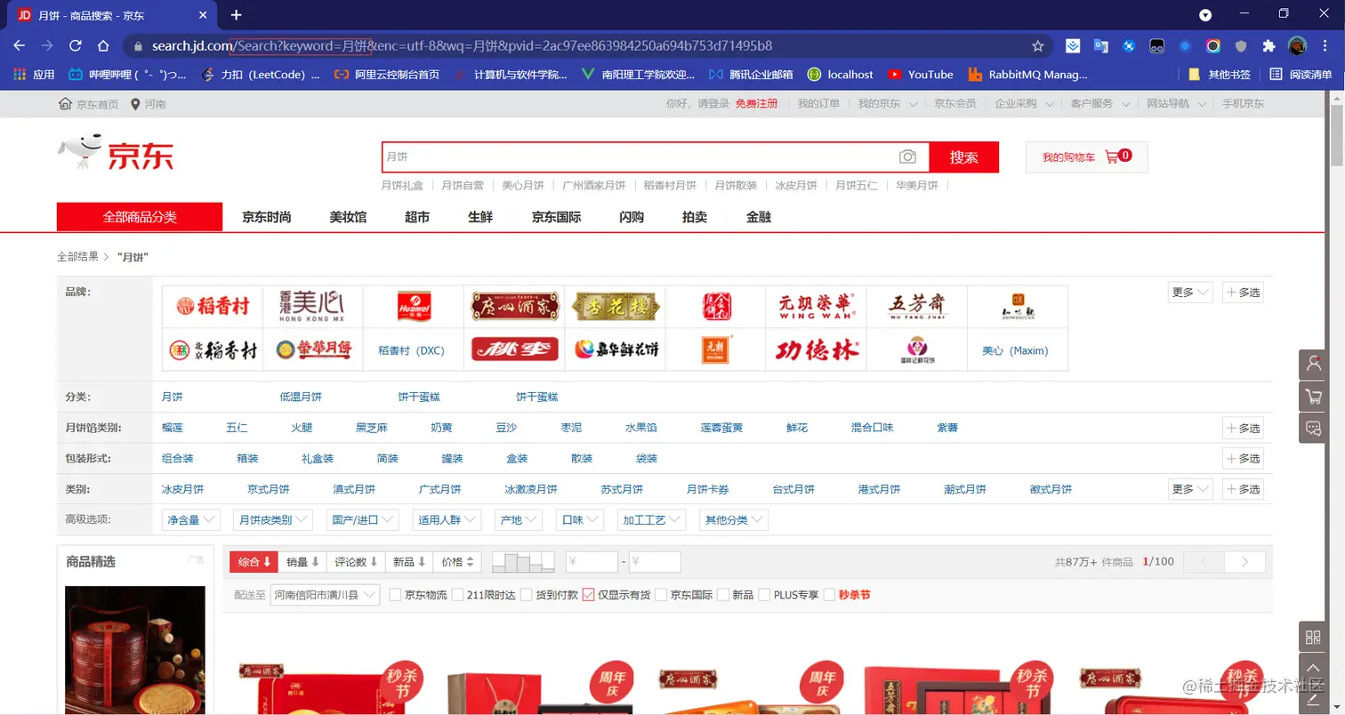This screenshot has height=715, width=1345.
Task: Open a new browser tab with the plus
Action: 236,14
